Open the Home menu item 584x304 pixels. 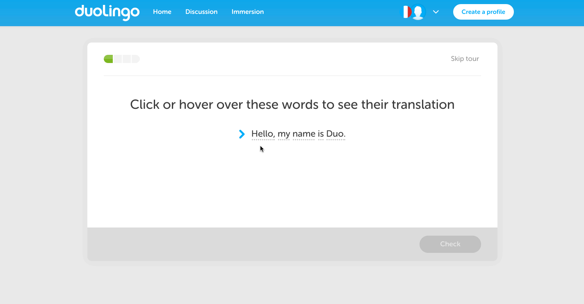pyautogui.click(x=162, y=12)
